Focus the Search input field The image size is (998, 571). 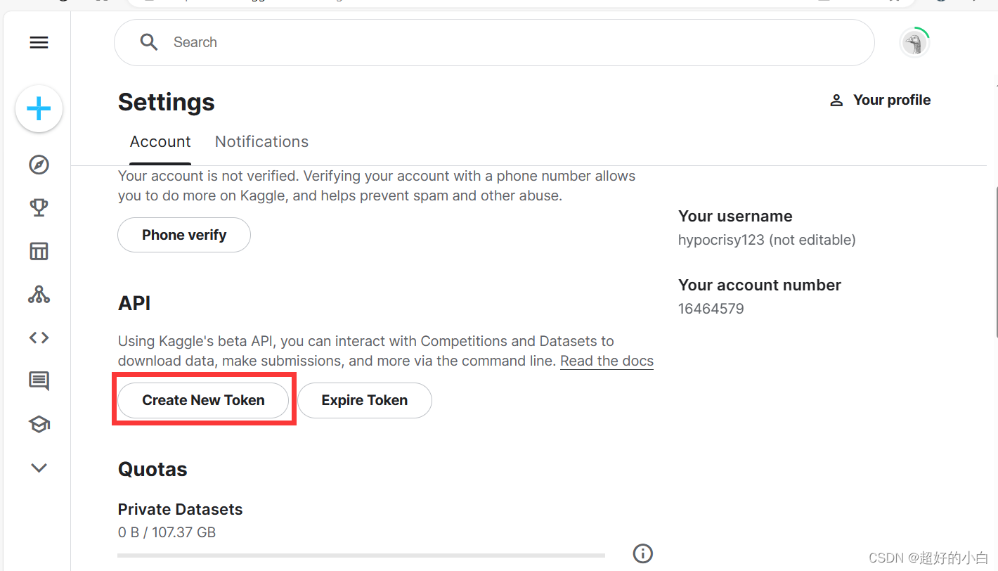(x=494, y=42)
